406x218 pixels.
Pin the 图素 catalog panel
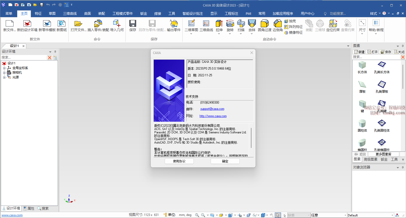(x=403, y=46)
